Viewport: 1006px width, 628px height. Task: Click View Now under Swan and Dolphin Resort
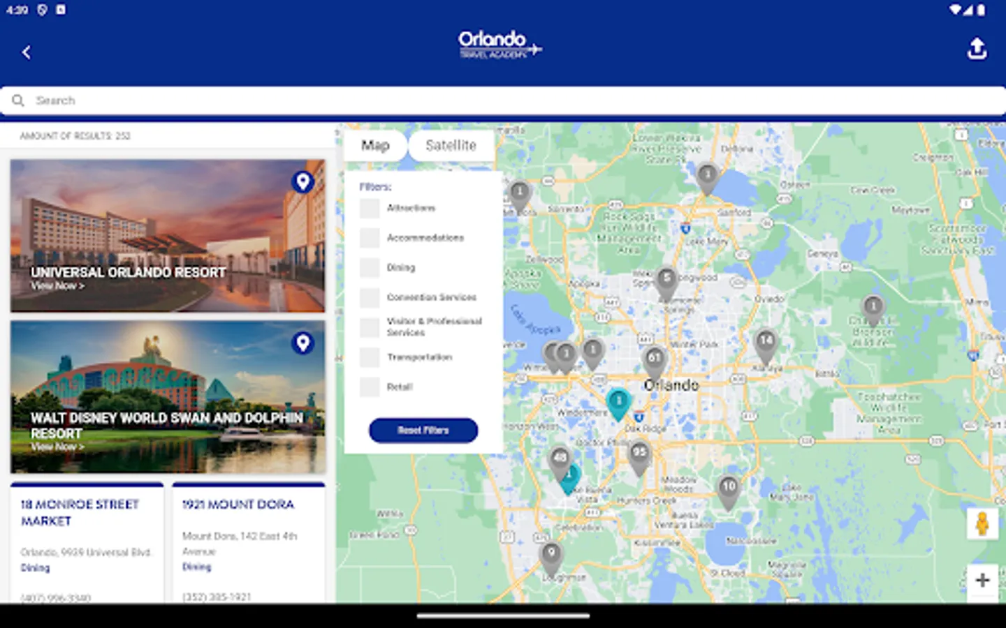57,447
